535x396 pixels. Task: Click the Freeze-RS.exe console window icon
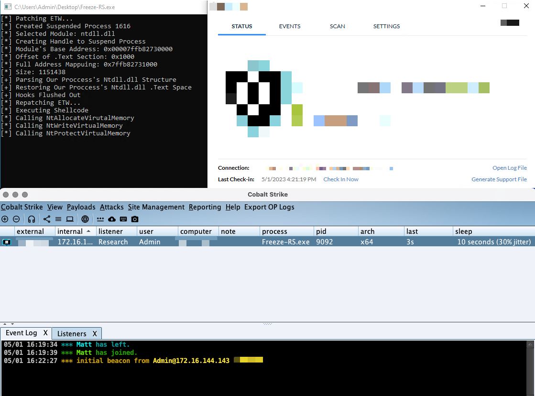tap(8, 7)
